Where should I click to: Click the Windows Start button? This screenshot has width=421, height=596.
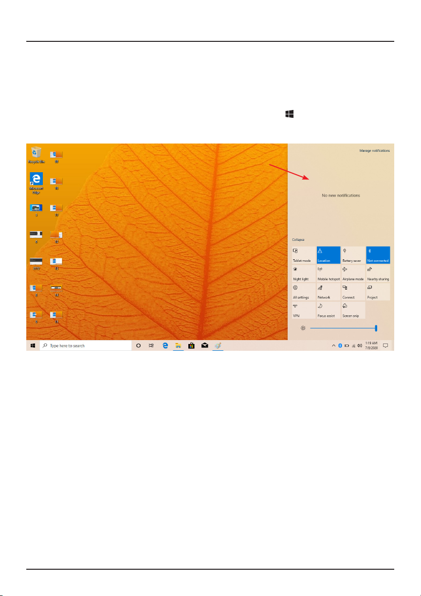33,345
